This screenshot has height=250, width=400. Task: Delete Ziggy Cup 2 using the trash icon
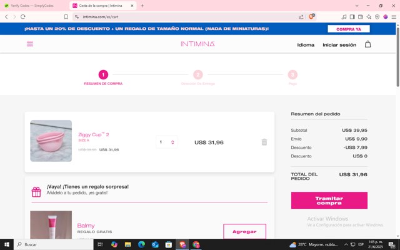pos(264,142)
